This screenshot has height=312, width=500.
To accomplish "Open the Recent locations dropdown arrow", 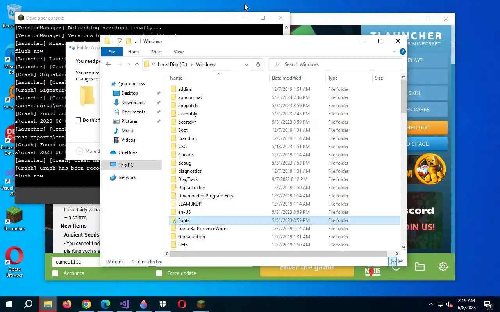I will point(129,65).
